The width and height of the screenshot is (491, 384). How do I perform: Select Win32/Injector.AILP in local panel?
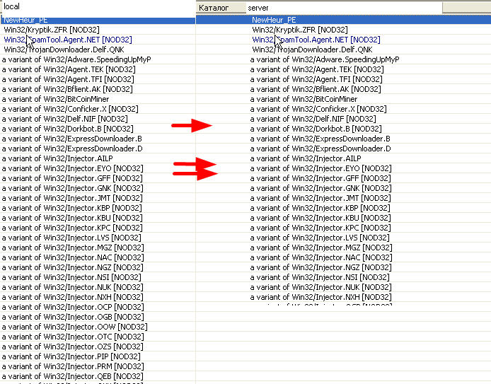click(57, 158)
